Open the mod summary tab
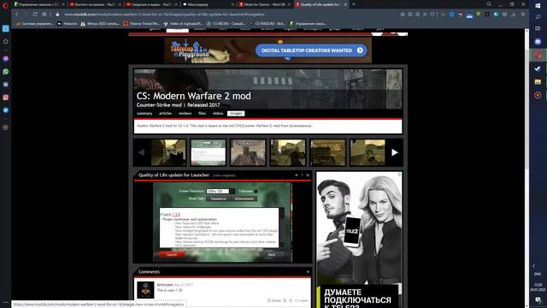Image resolution: width=547 pixels, height=308 pixels. click(144, 114)
